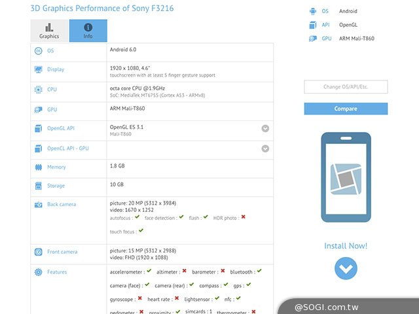This screenshot has width=419, height=314.
Task: Click the API cube icon in the sidebar
Action: (x=313, y=25)
